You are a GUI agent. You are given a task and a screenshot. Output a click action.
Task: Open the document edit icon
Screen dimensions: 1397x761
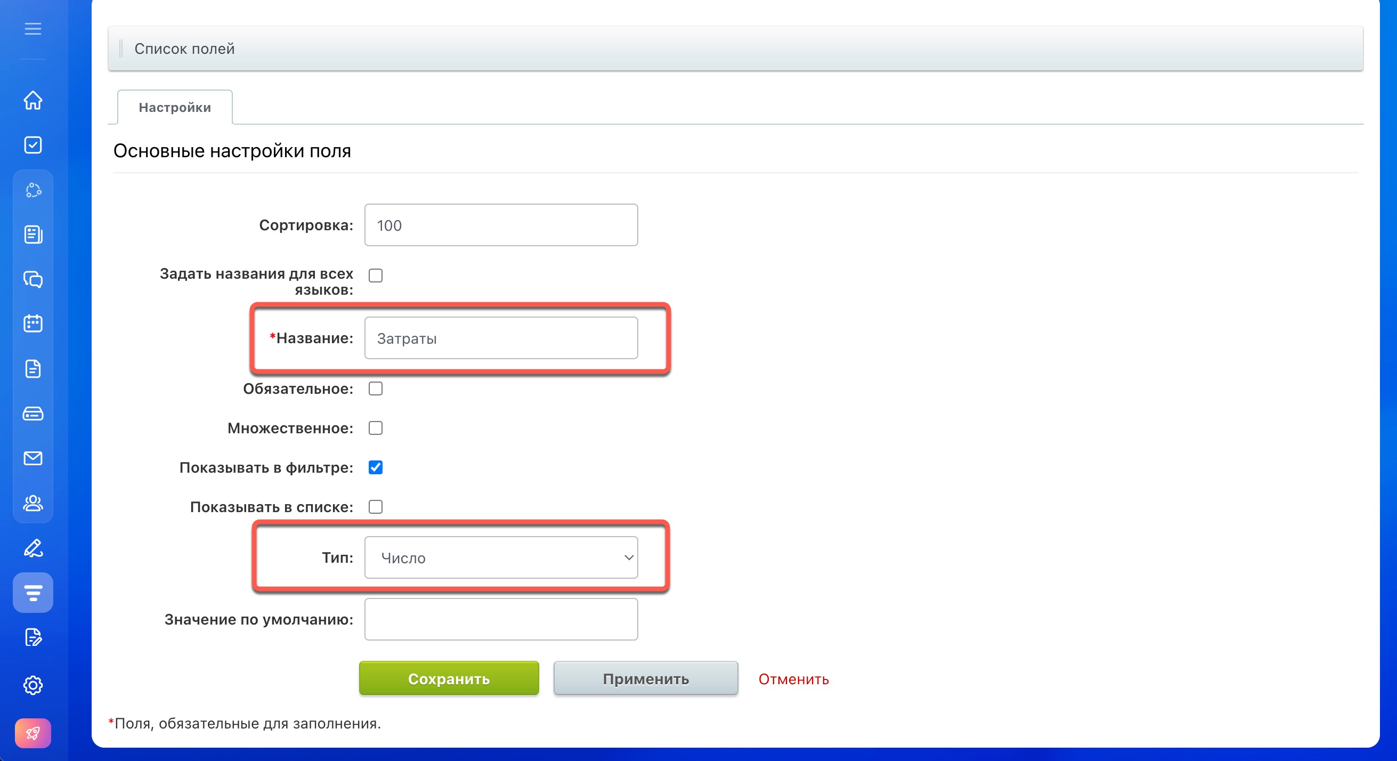click(x=33, y=637)
